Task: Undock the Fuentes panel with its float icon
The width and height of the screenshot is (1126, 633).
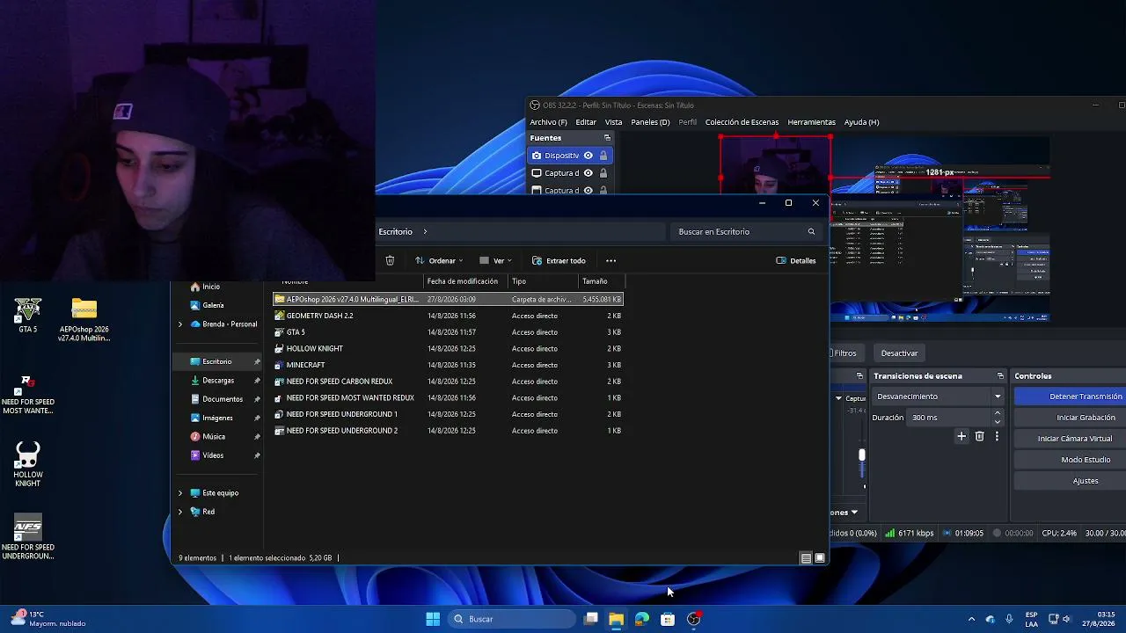Action: coord(607,138)
